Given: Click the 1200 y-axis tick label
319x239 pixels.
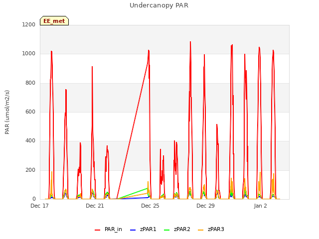Looking at the screenshot, I should (x=29, y=24).
